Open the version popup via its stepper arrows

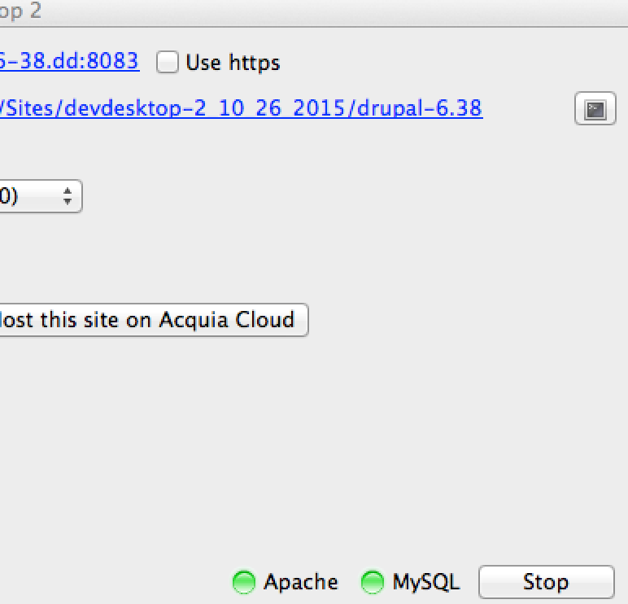(68, 196)
